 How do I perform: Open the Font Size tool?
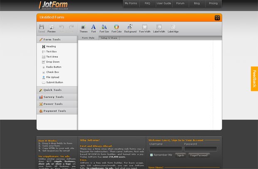click(104, 28)
